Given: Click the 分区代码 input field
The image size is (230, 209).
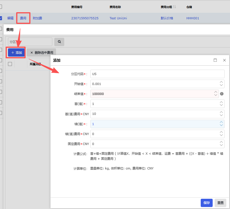Looking at the screenshot, I should pos(157,74).
